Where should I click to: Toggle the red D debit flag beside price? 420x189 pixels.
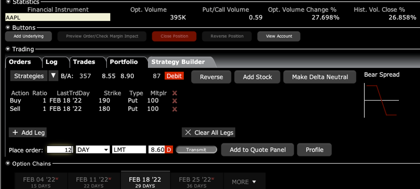point(169,150)
